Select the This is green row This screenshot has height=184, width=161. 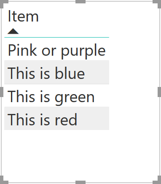[x=56, y=96]
